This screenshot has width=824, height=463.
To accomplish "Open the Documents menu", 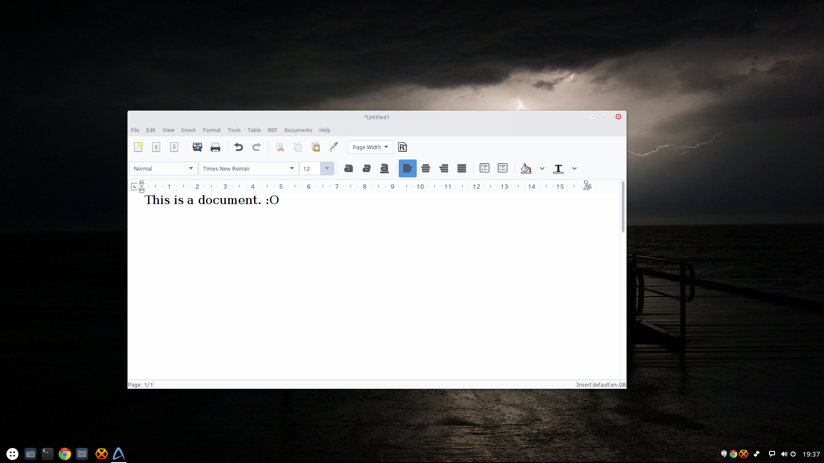I will click(x=298, y=130).
